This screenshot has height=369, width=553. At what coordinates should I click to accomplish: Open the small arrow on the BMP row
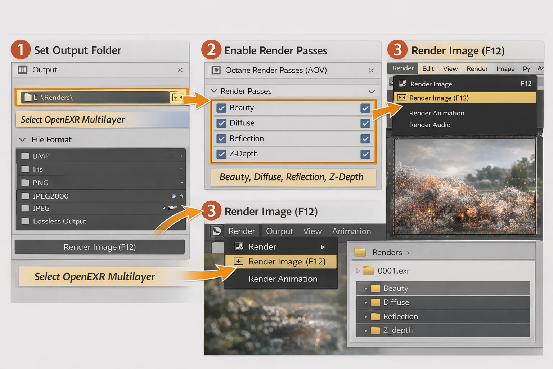click(181, 156)
